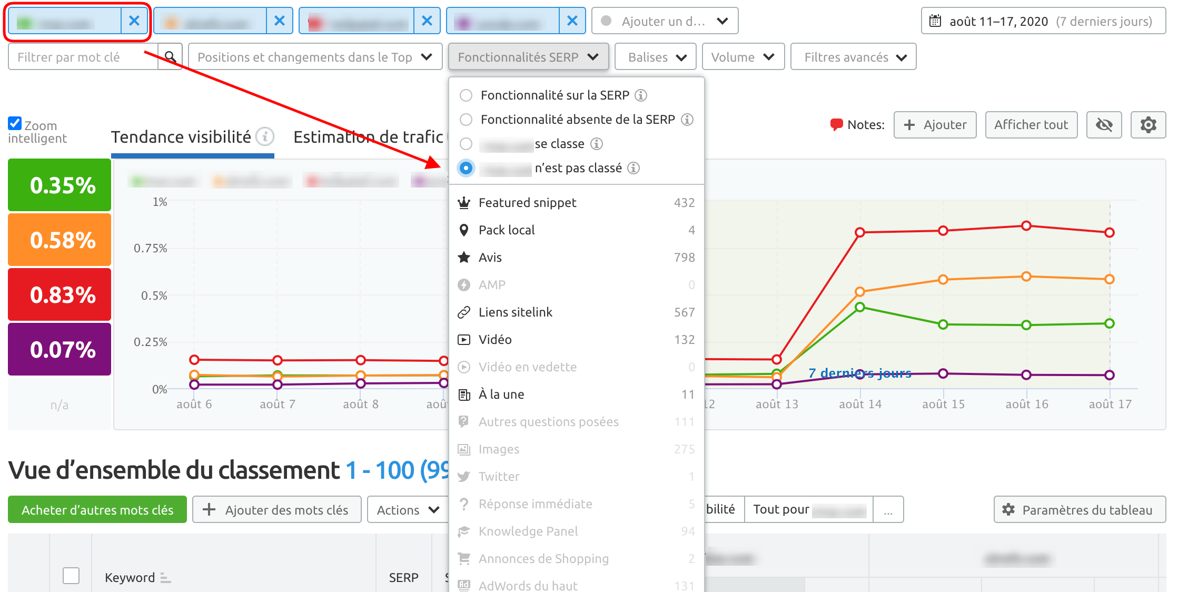Open the Balises dropdown

pyautogui.click(x=657, y=57)
